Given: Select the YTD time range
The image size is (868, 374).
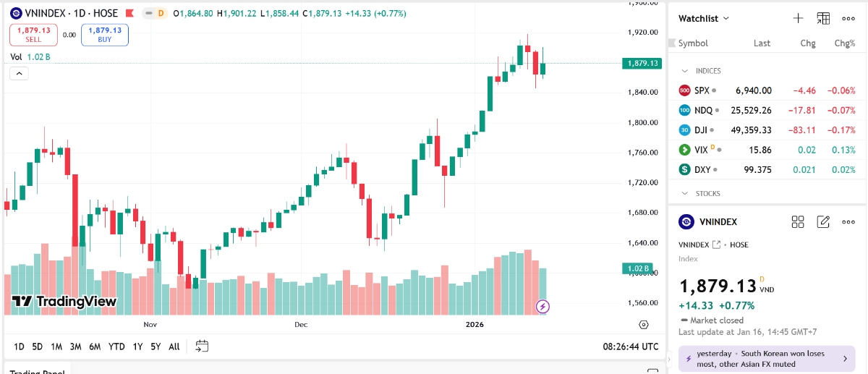Looking at the screenshot, I should pyautogui.click(x=116, y=347).
